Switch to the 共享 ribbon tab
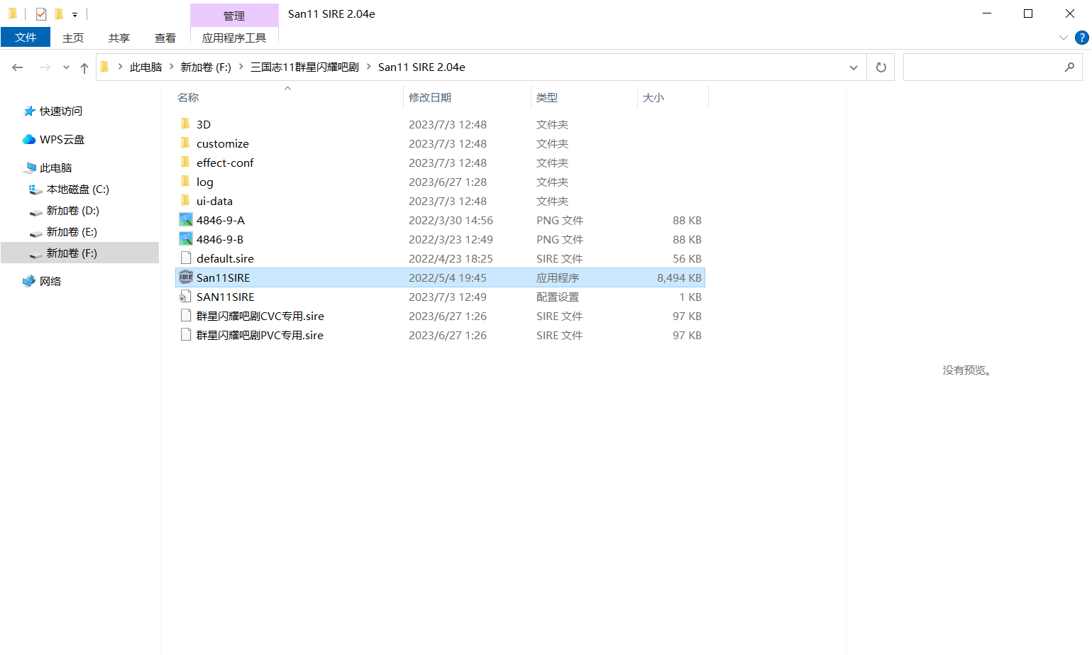 tap(119, 38)
